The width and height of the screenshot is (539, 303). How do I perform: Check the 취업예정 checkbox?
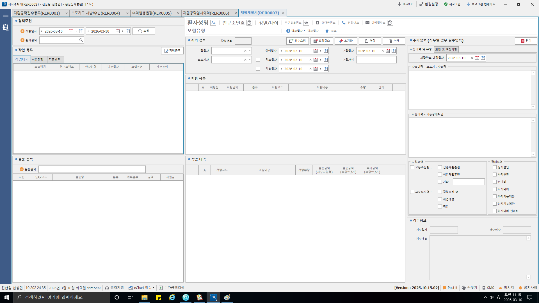tap(440, 199)
